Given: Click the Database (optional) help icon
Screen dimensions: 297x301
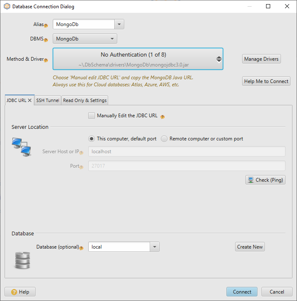Looking at the screenshot, I should tap(81, 248).
